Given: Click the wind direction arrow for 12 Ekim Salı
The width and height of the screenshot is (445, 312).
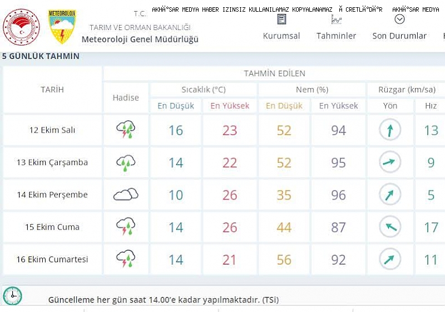Looking at the screenshot, I should [390, 130].
